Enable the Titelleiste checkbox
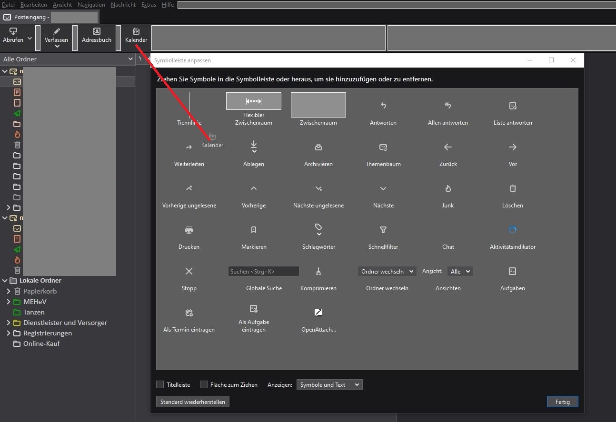This screenshot has width=616, height=422. (x=160, y=385)
